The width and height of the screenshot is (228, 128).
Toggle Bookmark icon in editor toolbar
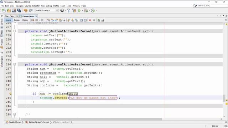click(77, 20)
